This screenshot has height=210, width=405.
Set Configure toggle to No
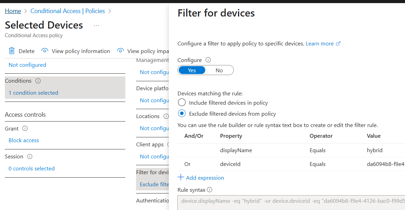pyautogui.click(x=219, y=70)
